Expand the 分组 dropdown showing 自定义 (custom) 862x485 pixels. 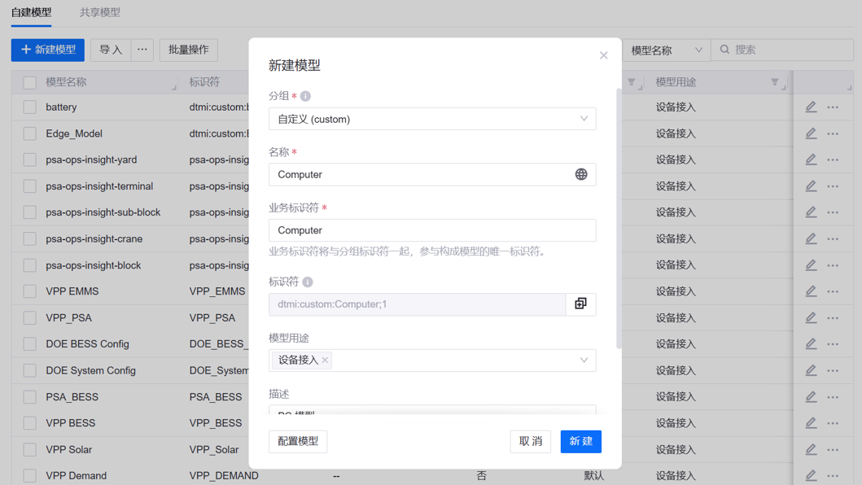(x=432, y=119)
